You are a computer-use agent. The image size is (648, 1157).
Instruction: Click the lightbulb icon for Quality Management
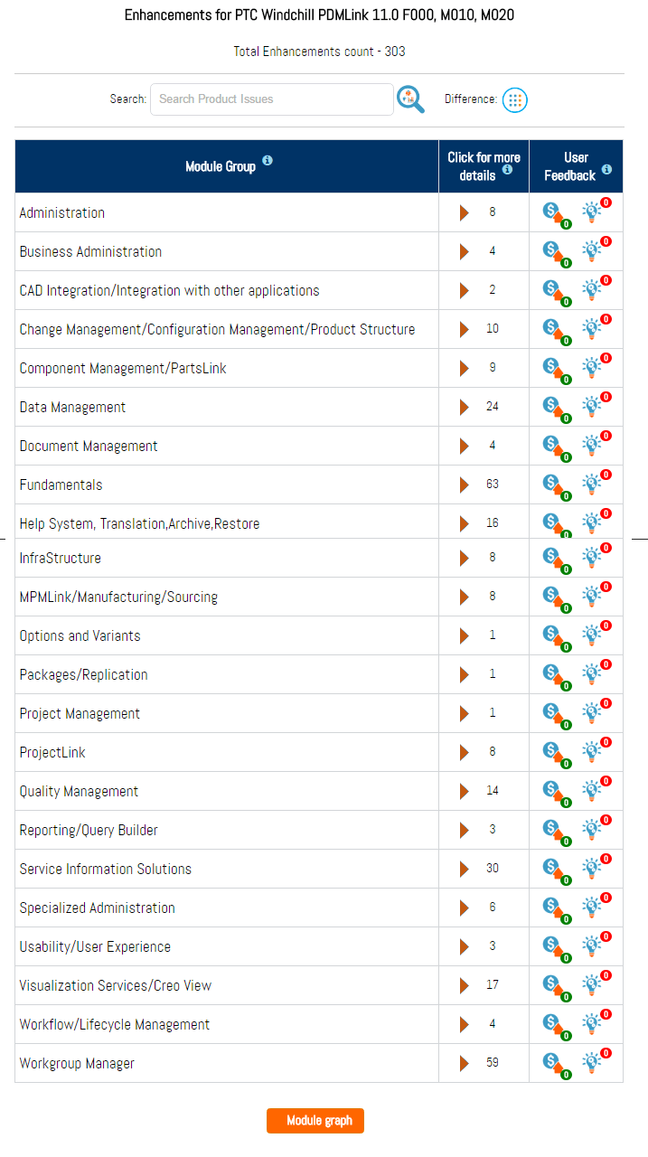tap(592, 790)
